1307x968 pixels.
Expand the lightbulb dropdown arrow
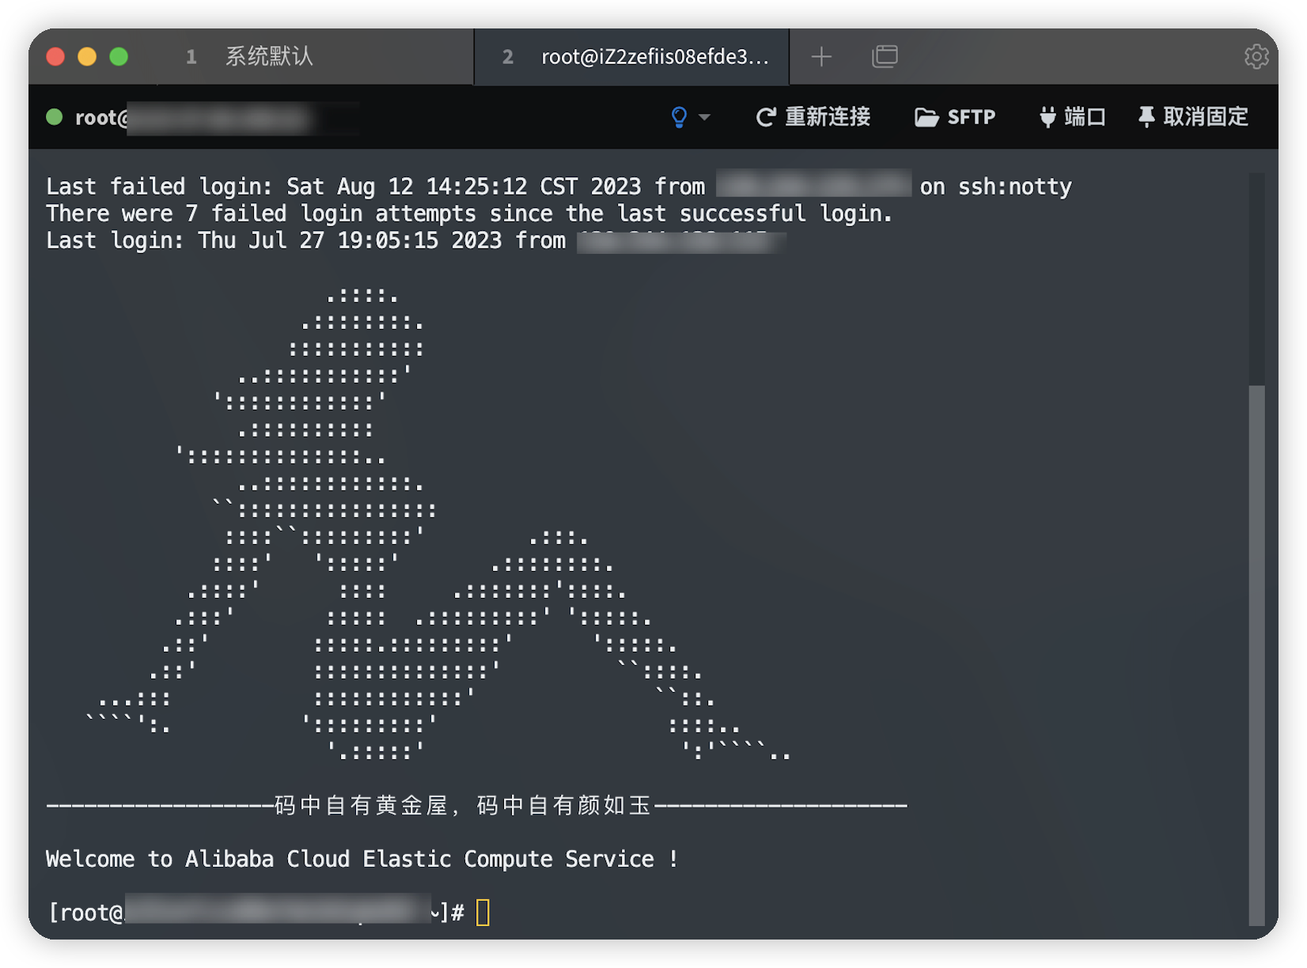(x=704, y=117)
